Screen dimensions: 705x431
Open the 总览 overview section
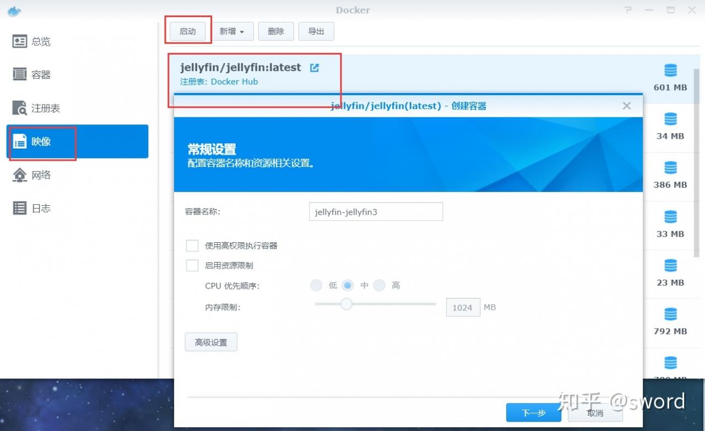77,41
